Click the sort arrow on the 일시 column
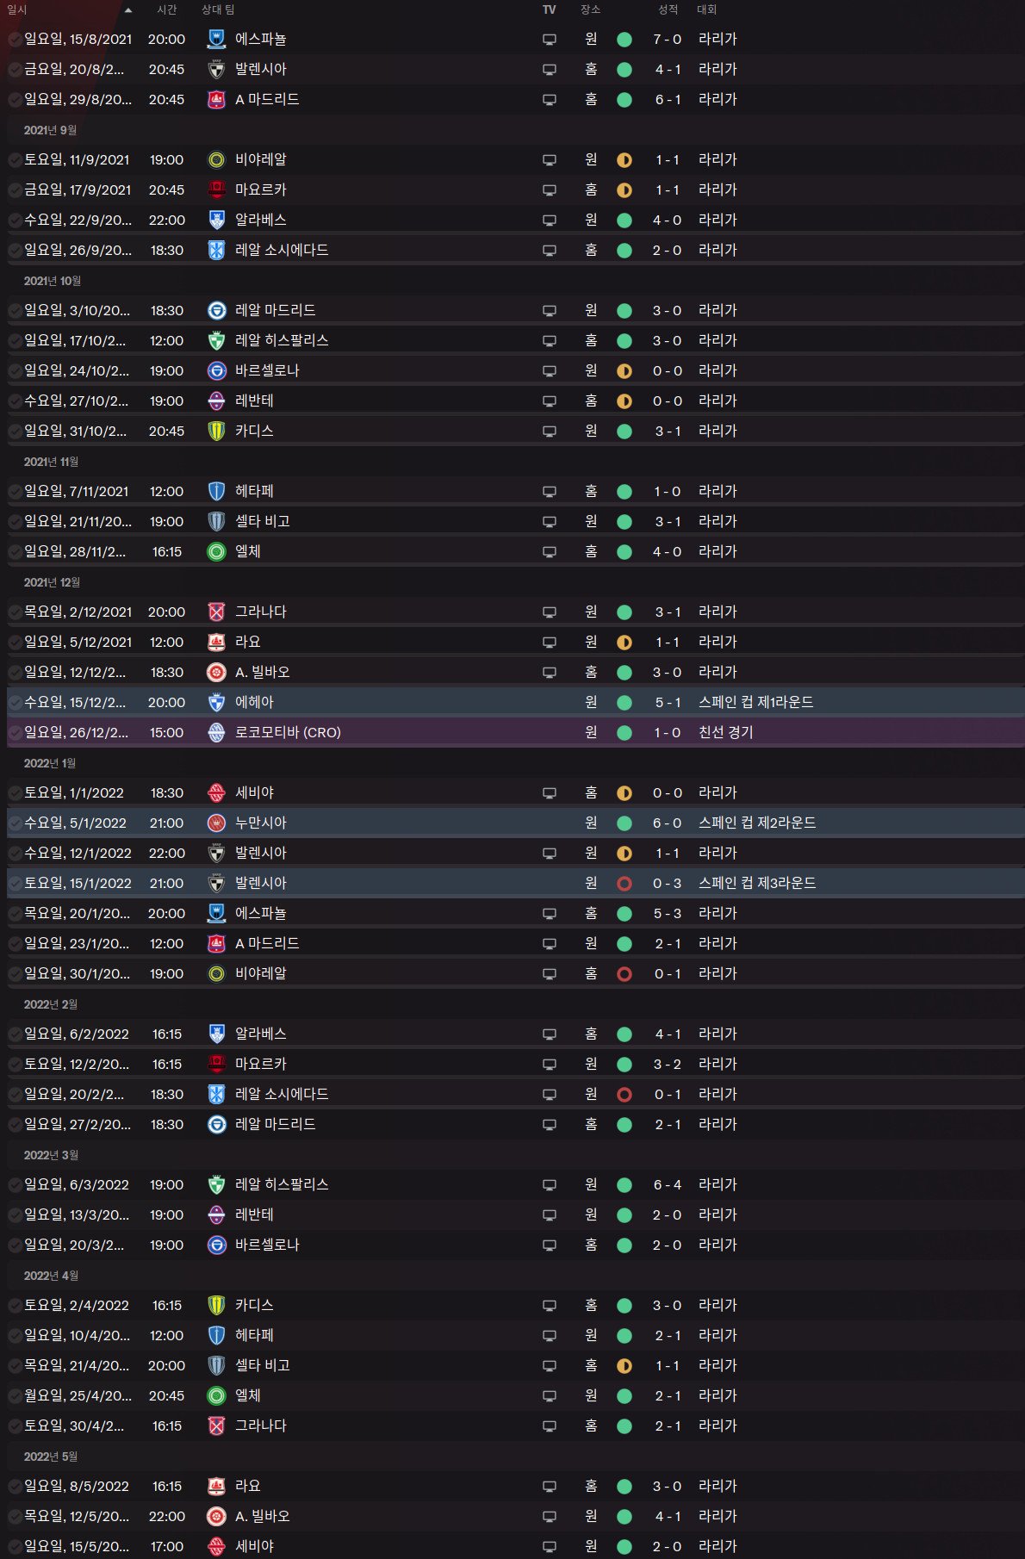The image size is (1025, 1559). click(128, 10)
